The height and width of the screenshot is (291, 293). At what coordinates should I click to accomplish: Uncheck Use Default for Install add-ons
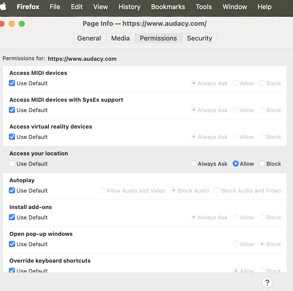[x=12, y=217]
